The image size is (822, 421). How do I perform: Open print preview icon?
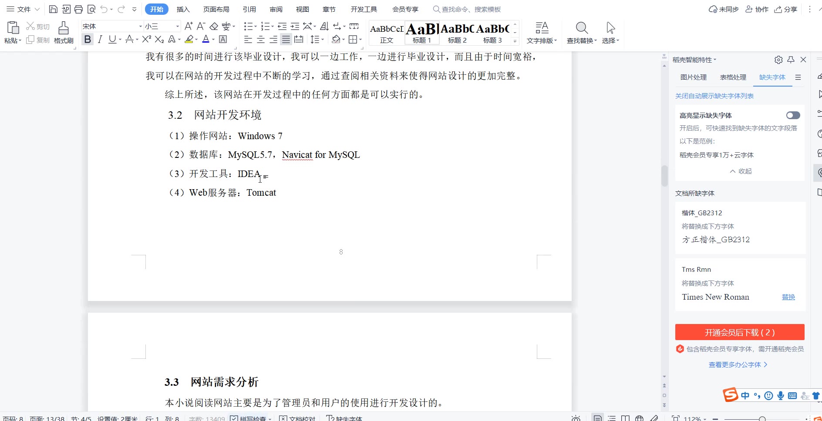click(91, 9)
